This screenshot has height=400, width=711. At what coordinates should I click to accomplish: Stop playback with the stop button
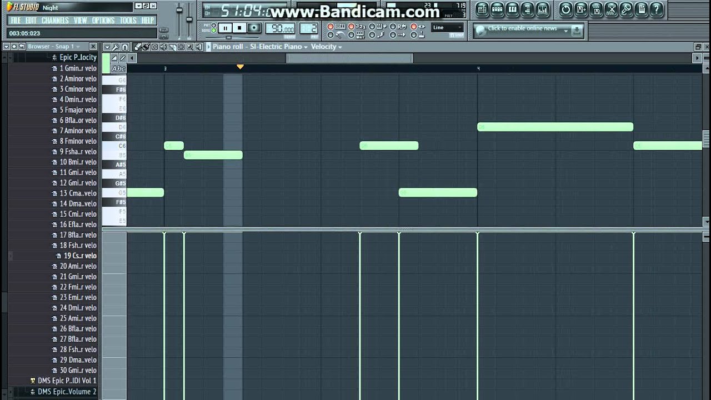(239, 28)
